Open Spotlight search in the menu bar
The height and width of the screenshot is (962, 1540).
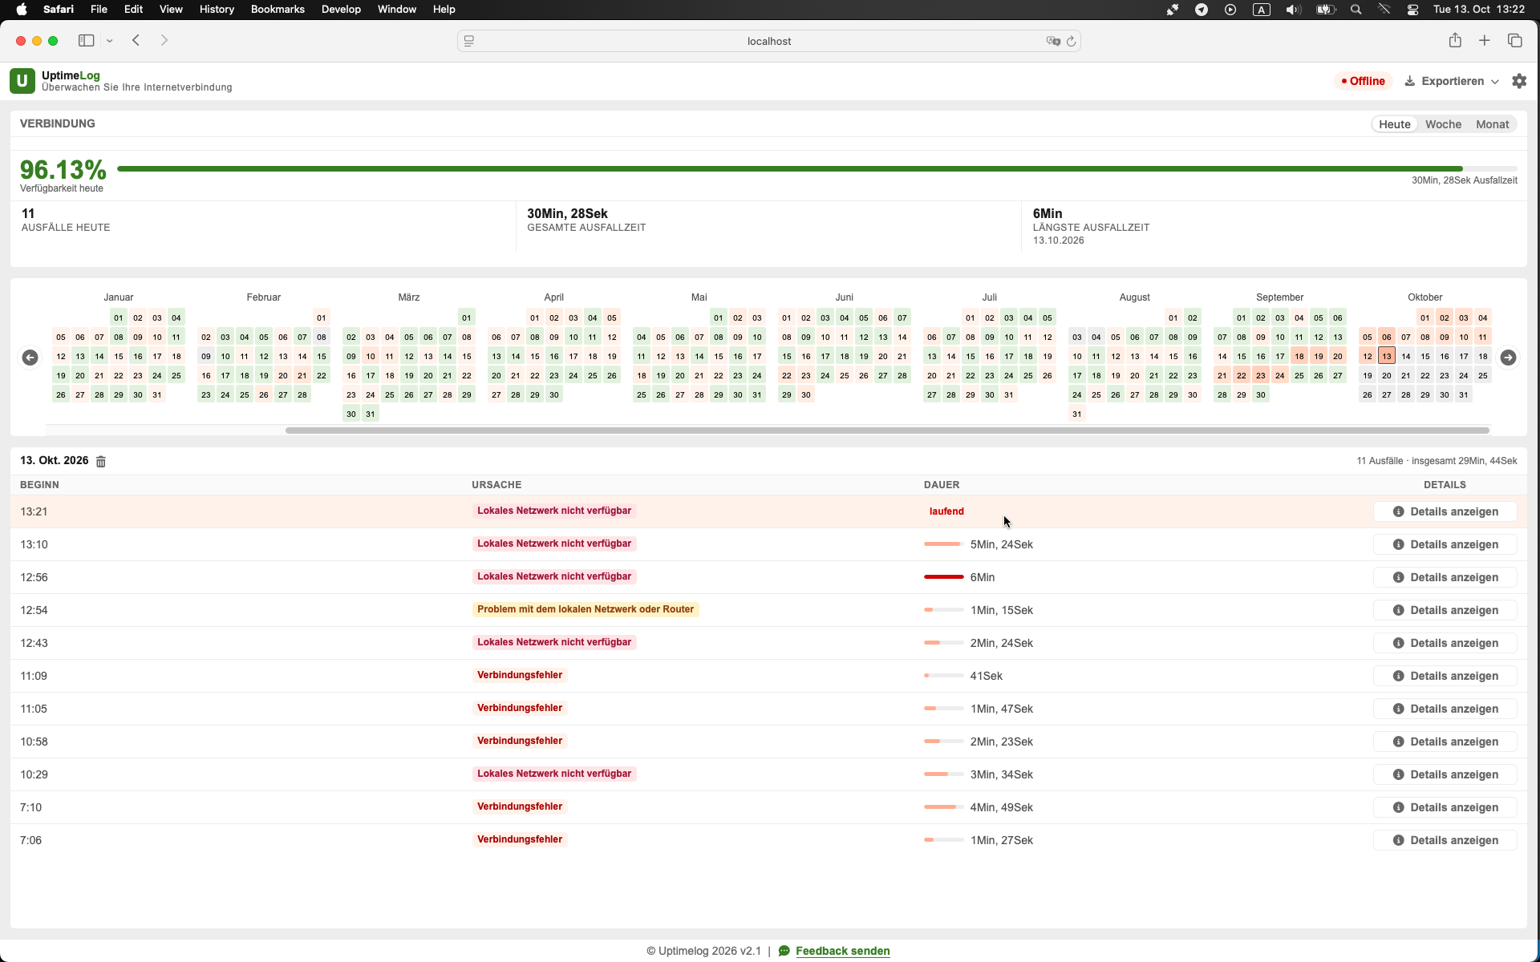tap(1356, 10)
